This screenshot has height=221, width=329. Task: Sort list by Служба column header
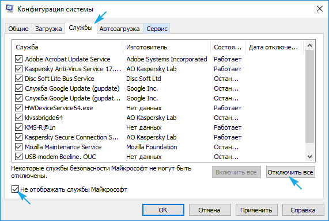click(x=67, y=47)
